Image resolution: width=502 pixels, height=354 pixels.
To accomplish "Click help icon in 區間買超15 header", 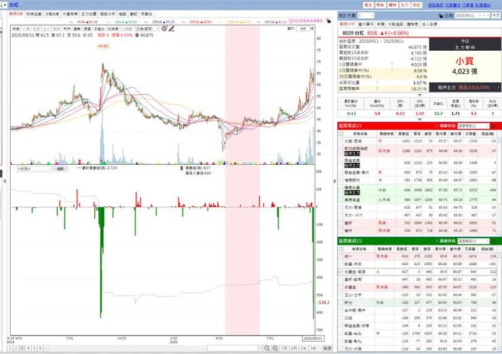I will (436, 125).
